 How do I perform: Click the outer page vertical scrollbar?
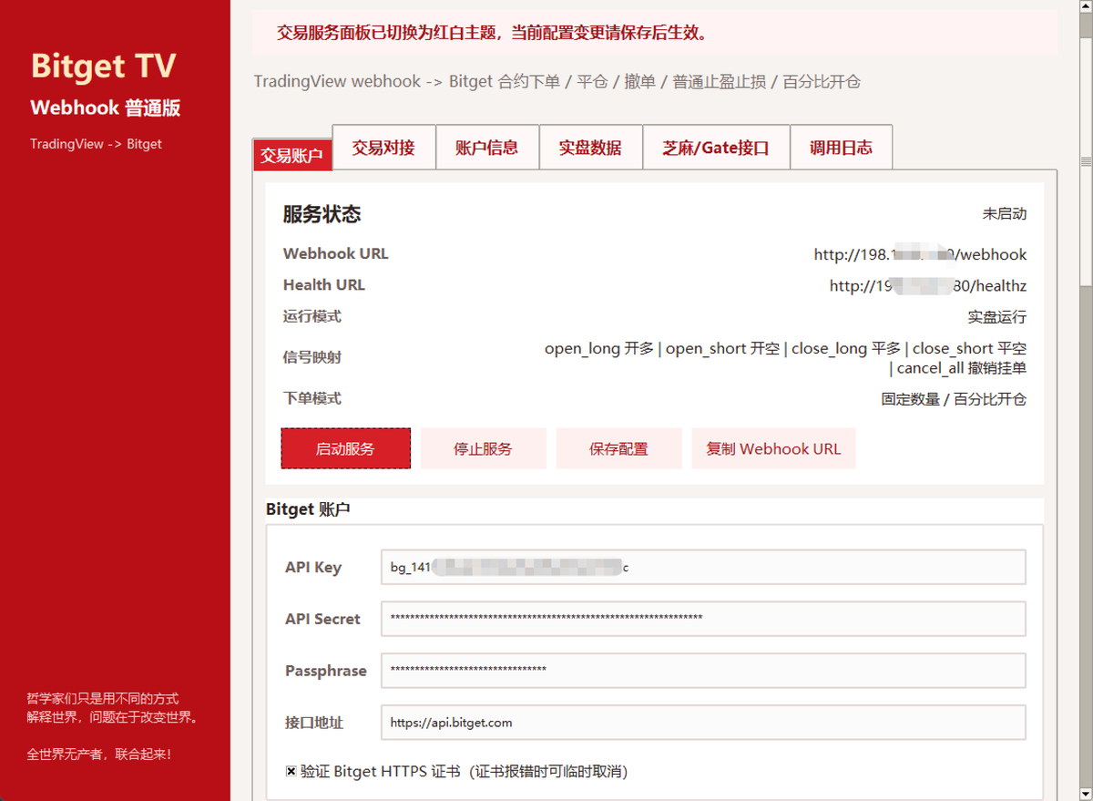pos(1086,401)
